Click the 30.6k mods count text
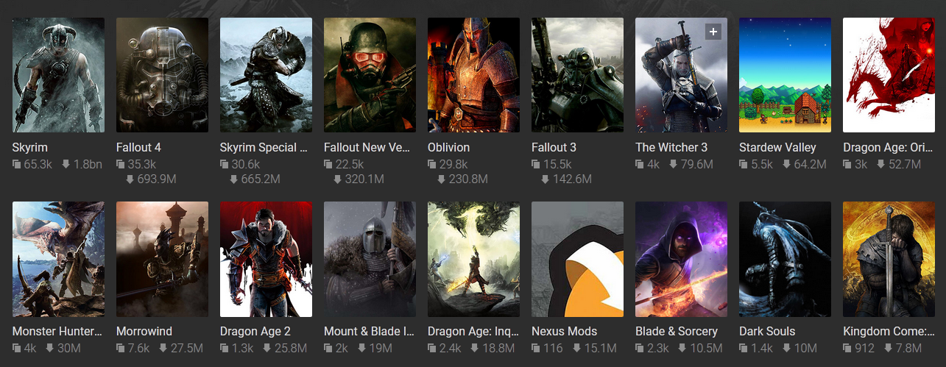 point(247,165)
